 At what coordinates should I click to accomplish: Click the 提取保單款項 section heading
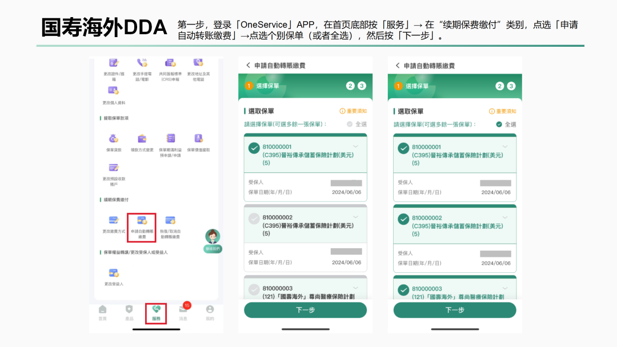(115, 118)
